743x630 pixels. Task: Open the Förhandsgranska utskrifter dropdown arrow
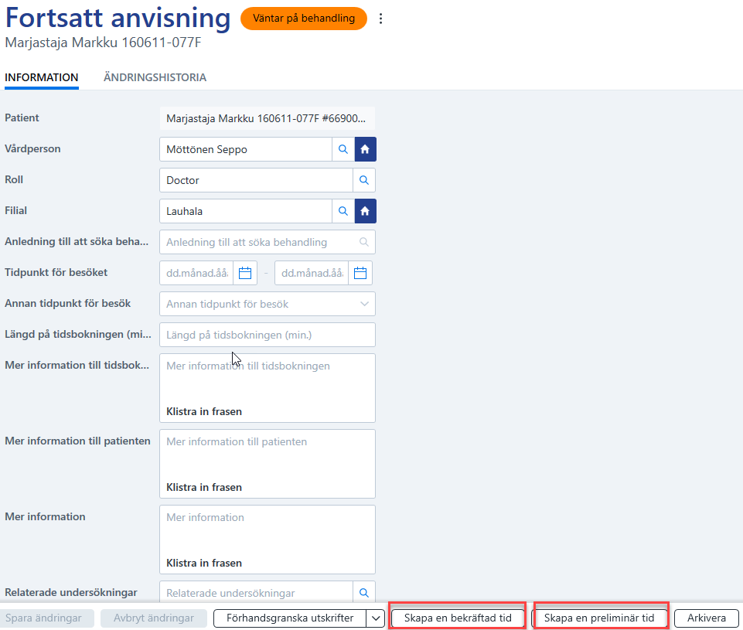click(376, 618)
